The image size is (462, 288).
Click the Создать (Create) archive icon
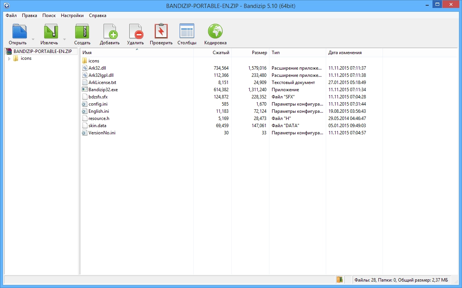click(82, 31)
